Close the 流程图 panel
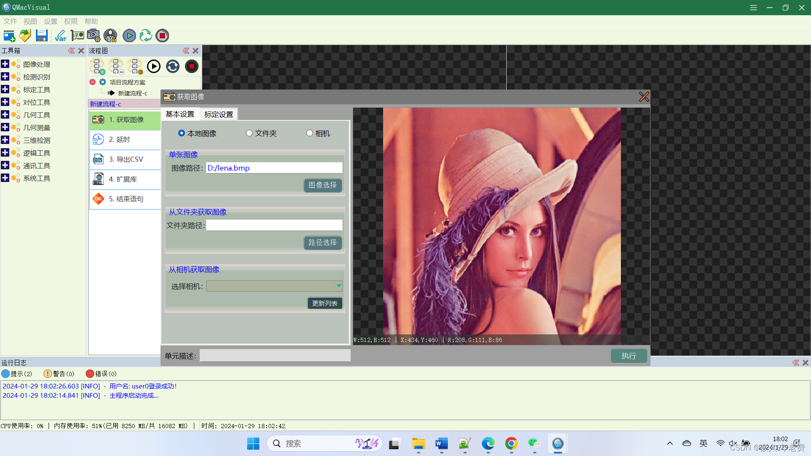This screenshot has width=811, height=456. 196,51
